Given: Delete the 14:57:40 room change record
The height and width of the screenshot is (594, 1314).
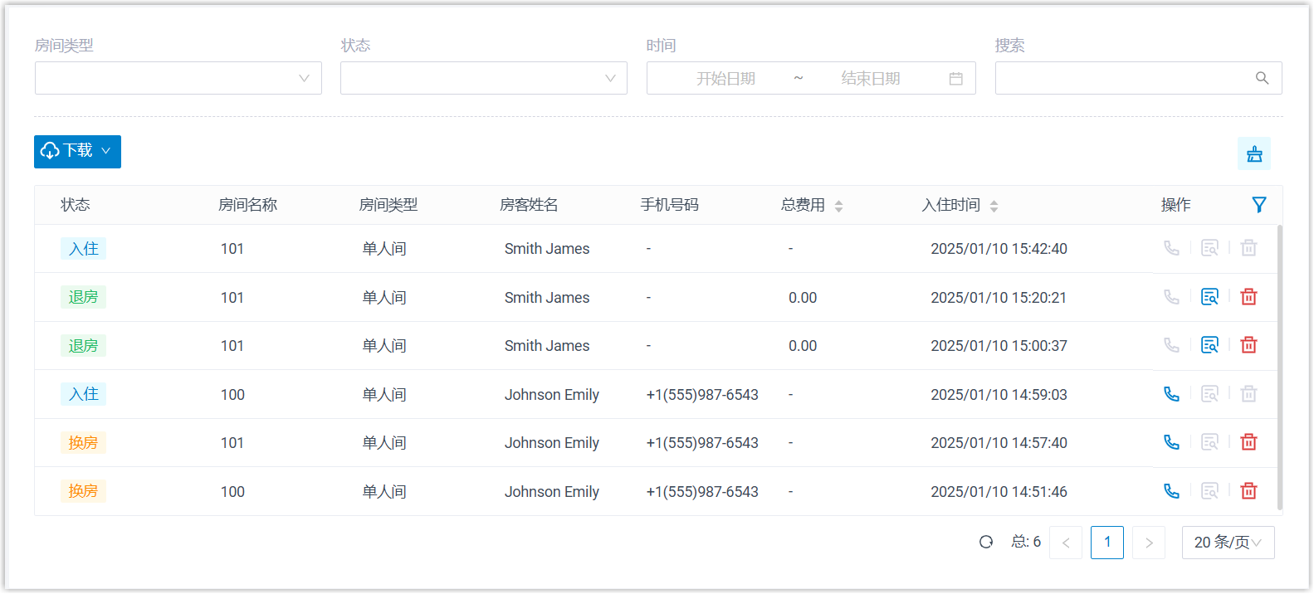Looking at the screenshot, I should click(x=1248, y=442).
